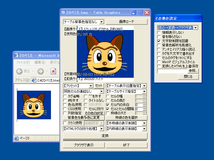Screen dimensions: 214x160
Task: Toggle the ""を外す checkbox
Action: pos(86,96)
